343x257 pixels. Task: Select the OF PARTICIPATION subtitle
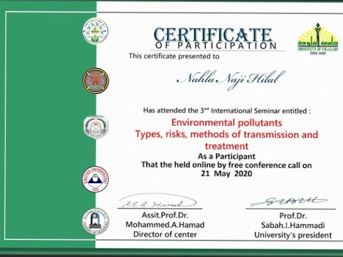click(x=217, y=45)
